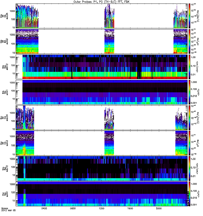Screen dimensions: 203x216
Task: Click the "1000" frequency tick of thb fbk scm1 panel
Action: click(12, 83)
